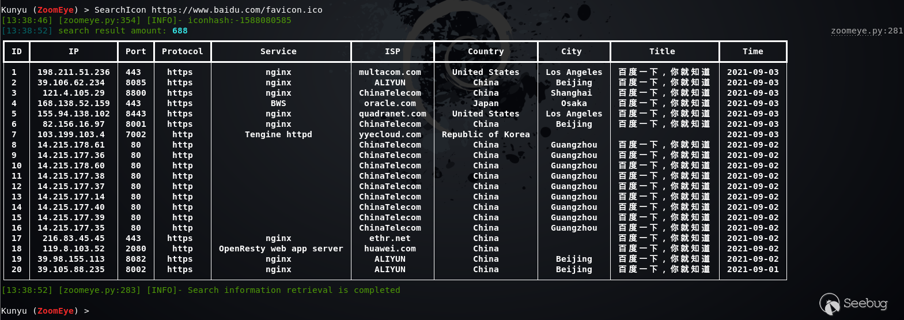
Task: Click the Service column header
Action: pyautogui.click(x=278, y=51)
